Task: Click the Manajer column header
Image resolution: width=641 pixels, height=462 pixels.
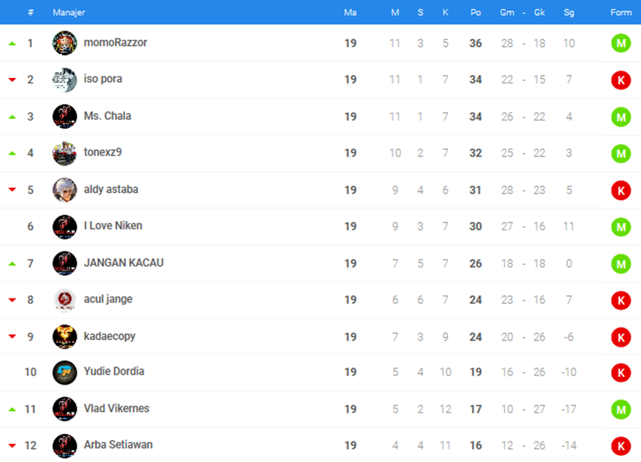Action: point(68,12)
